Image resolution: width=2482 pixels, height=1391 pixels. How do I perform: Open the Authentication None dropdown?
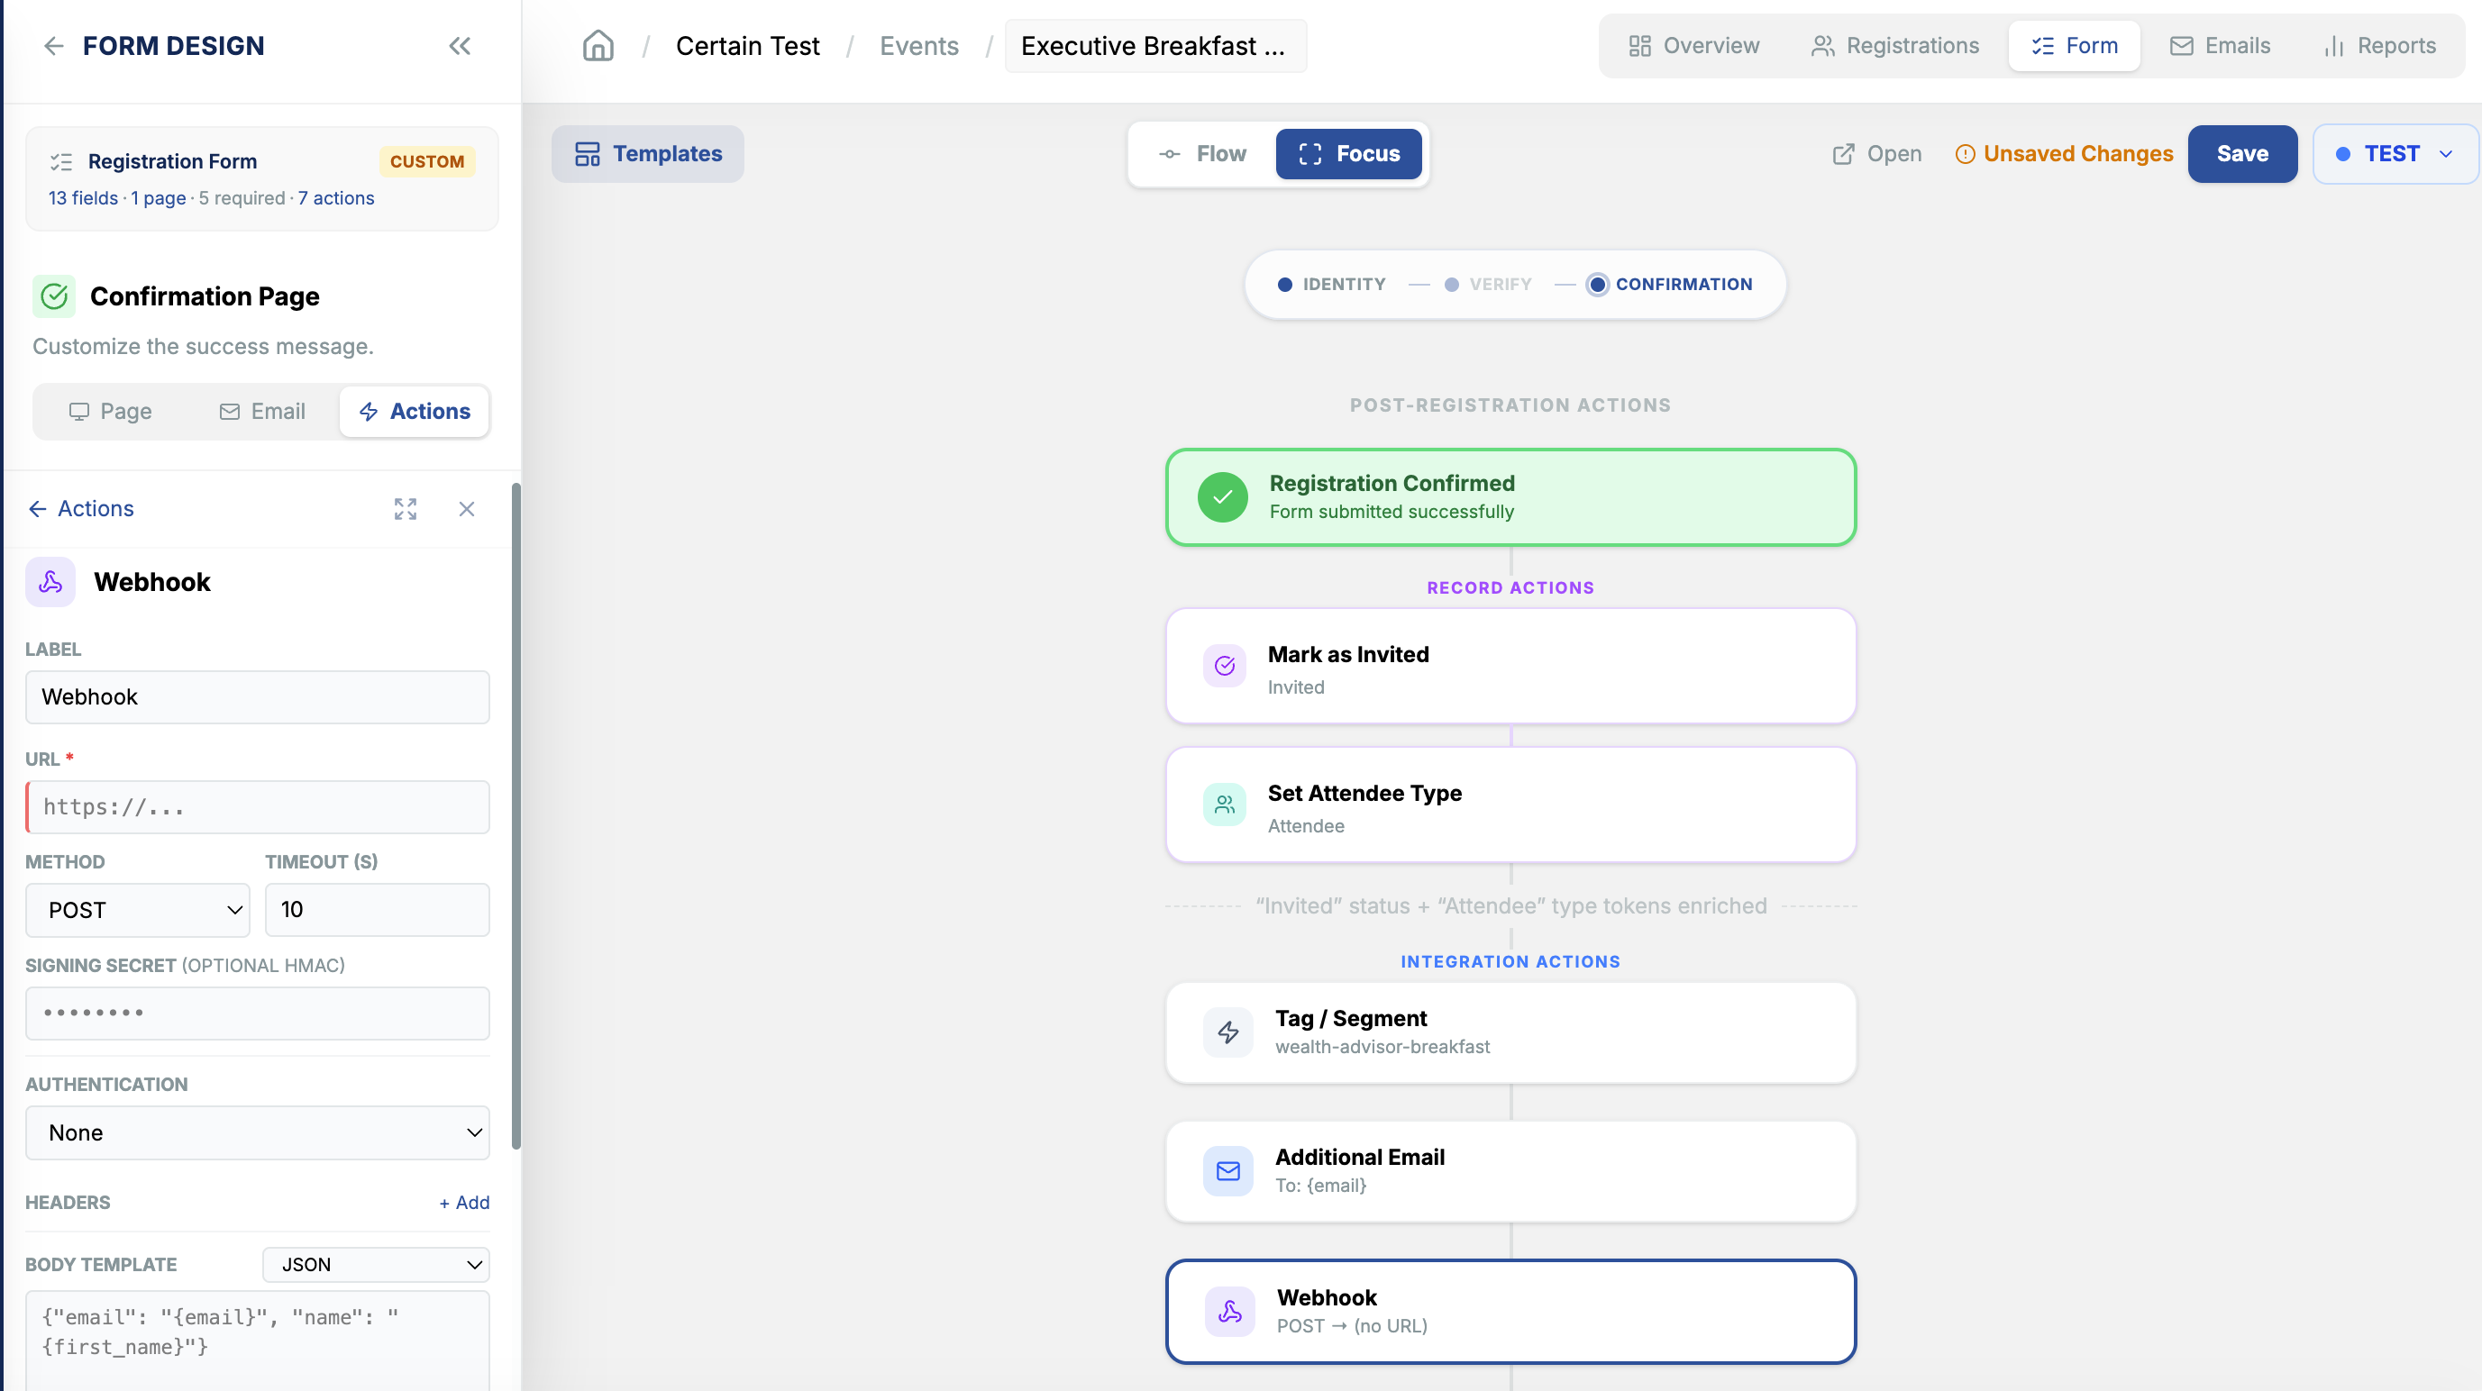tap(257, 1132)
